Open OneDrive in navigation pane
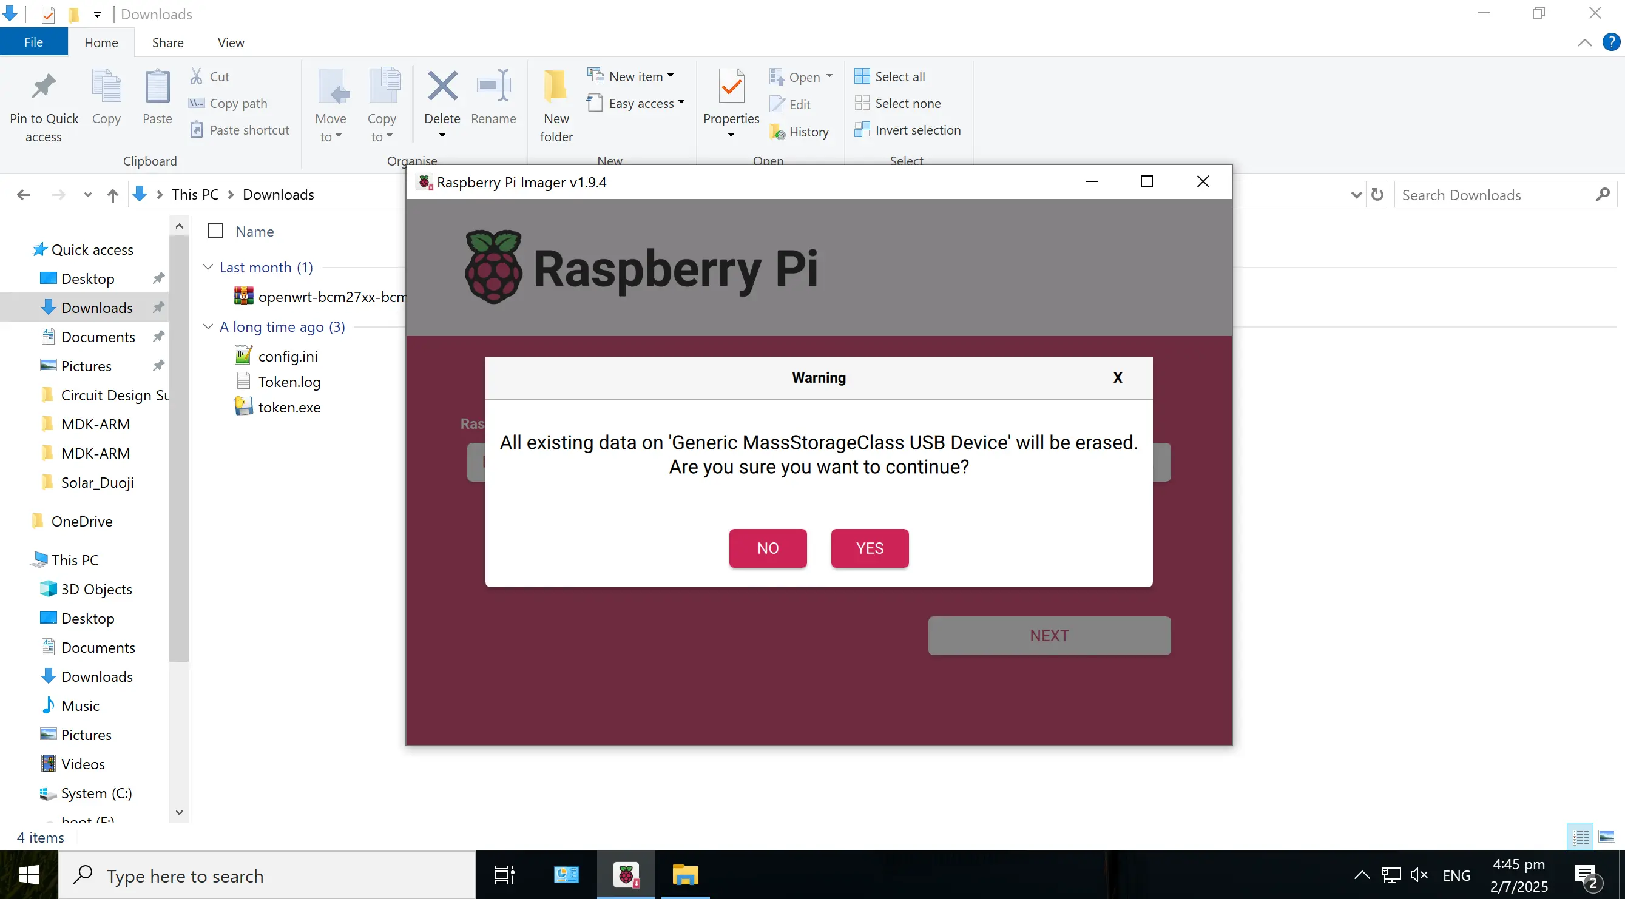The image size is (1625, 899). 72,521
